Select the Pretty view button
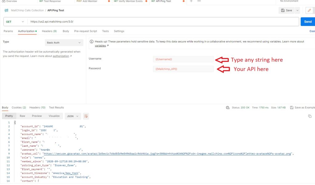Screen dimensions: 315x185 coord(9,116)
